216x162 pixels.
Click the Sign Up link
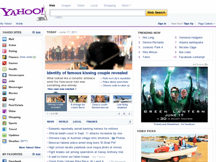coord(189,23)
